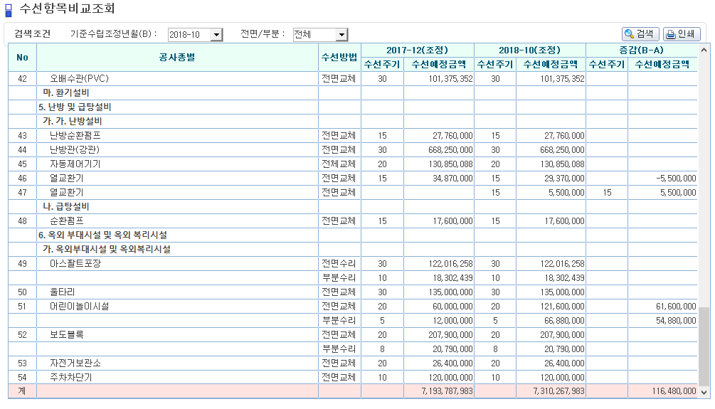Click the 2018-10 total 7,310,267,983
Viewport: 715px width, 409px height.
point(558,391)
